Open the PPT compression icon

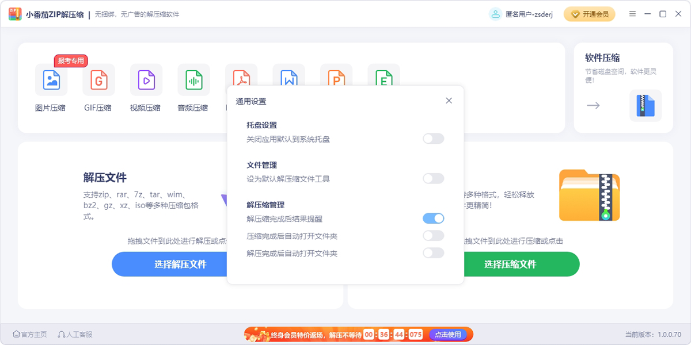pos(336,75)
